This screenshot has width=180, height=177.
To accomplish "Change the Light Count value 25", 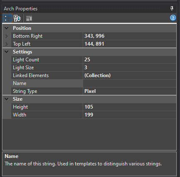I will click(130, 60).
